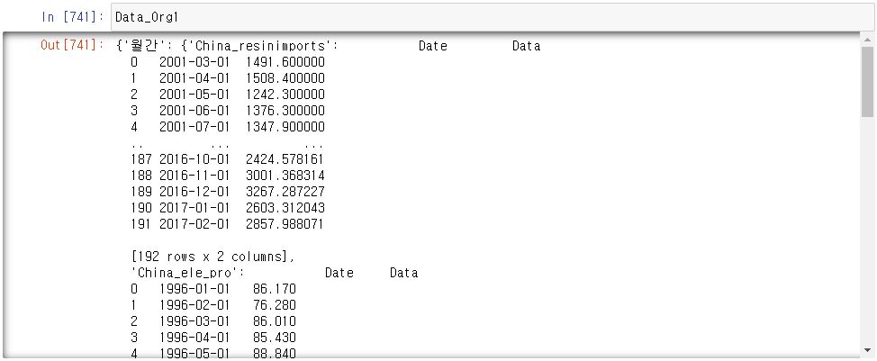Click the output scrollbar down arrow
Screen dimensions: 877x361
(x=867, y=350)
